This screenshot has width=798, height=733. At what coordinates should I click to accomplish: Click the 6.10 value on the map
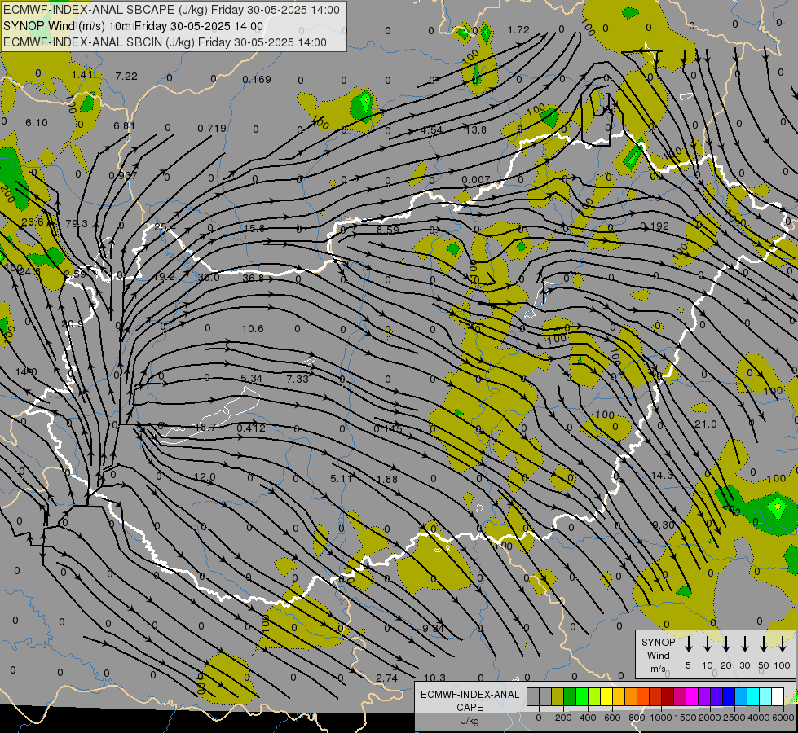[37, 123]
